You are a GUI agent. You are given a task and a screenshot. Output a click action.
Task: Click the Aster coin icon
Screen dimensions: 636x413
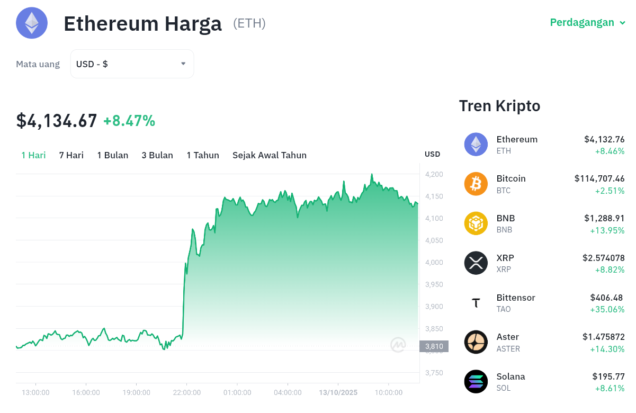click(476, 342)
